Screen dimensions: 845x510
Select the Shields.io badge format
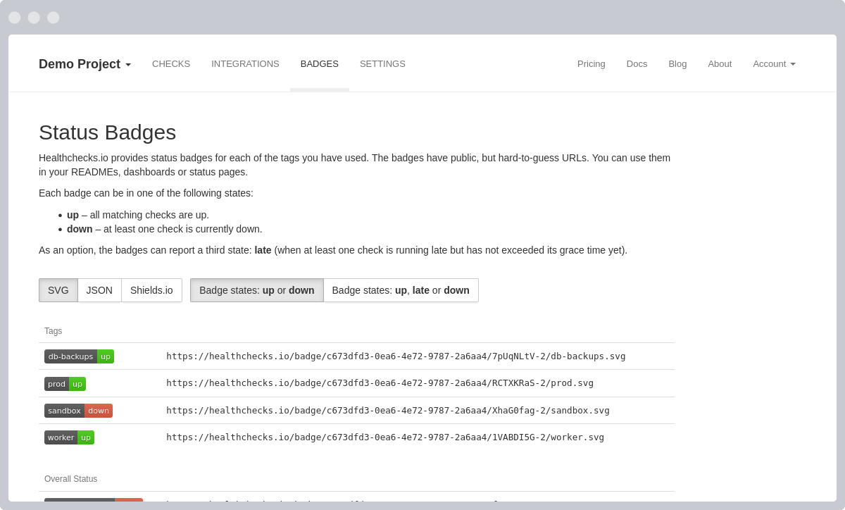(x=151, y=290)
